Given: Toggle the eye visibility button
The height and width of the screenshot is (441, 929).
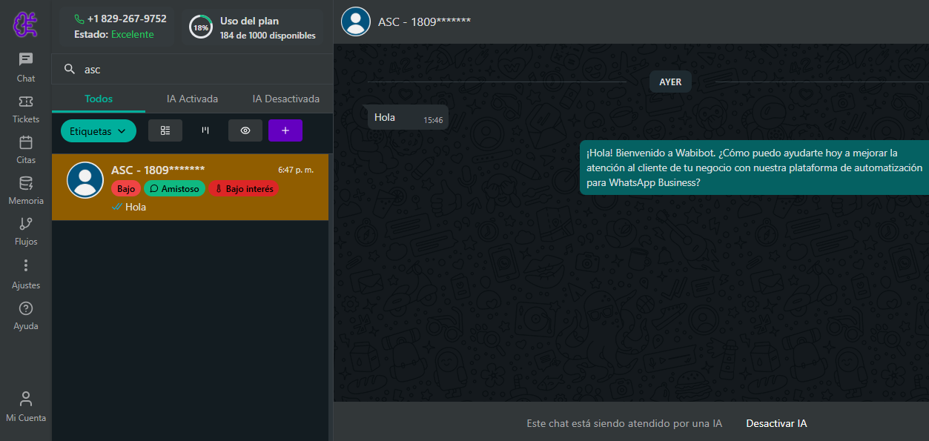Looking at the screenshot, I should (x=245, y=130).
